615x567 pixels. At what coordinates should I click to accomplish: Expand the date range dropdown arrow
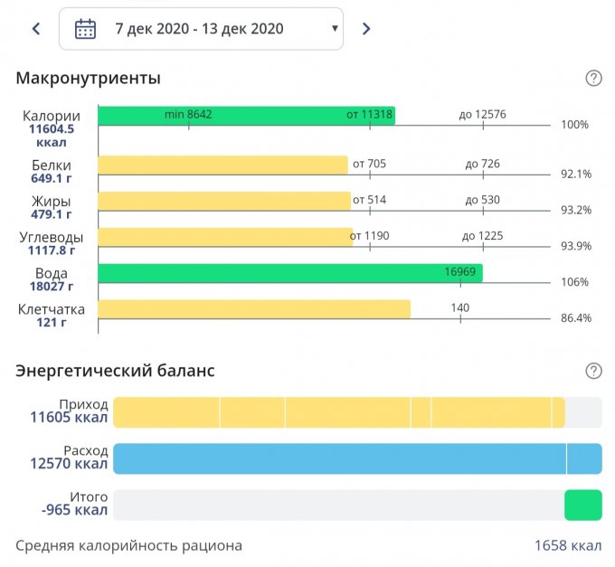click(336, 29)
